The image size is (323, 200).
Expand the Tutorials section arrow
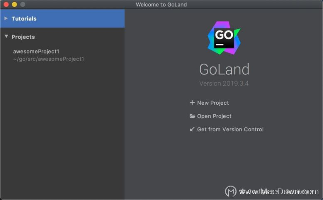(x=6, y=19)
